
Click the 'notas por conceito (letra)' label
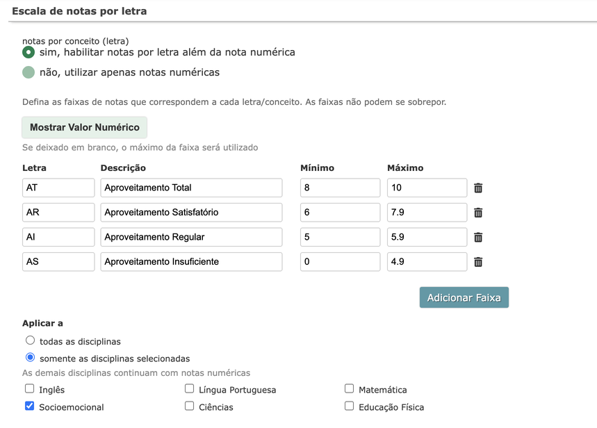(75, 41)
